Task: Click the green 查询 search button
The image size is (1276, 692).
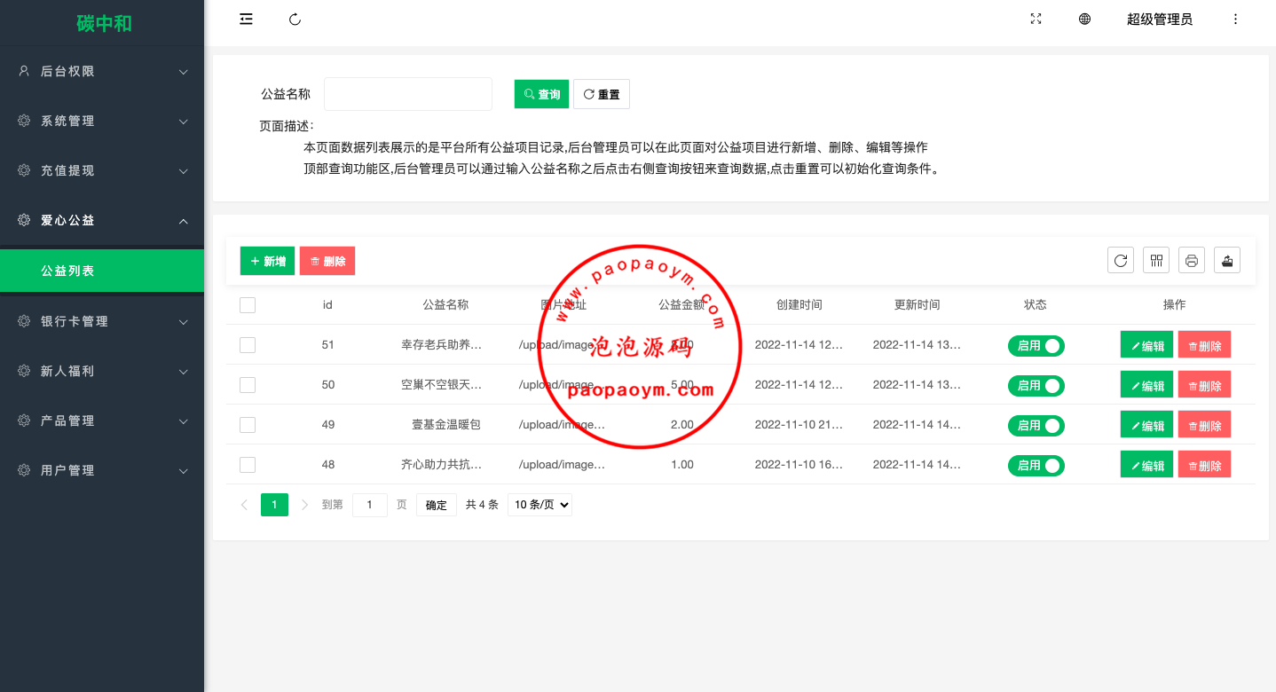Action: point(541,94)
